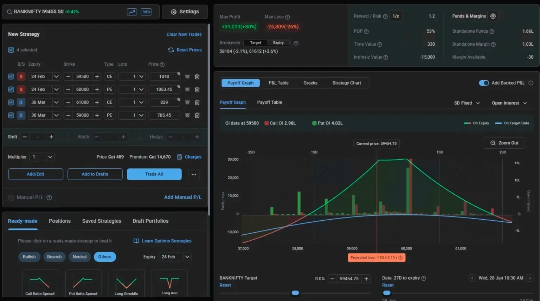
Task: Open Funds & Margins gear settings
Action: click(493, 16)
